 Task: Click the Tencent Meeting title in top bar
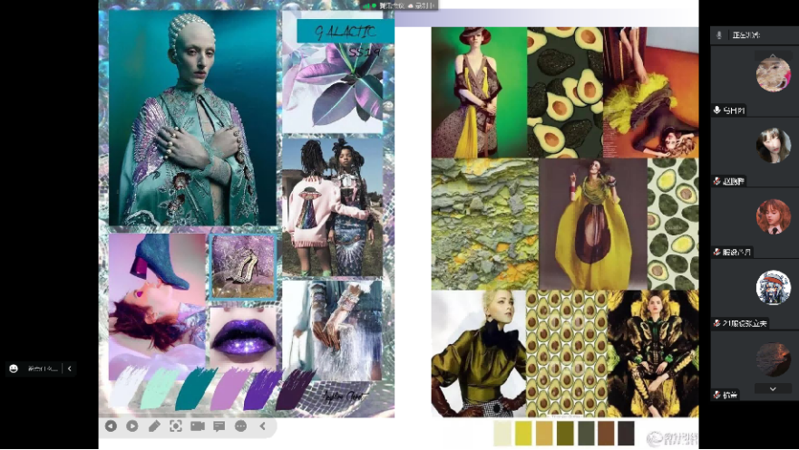[x=392, y=5]
